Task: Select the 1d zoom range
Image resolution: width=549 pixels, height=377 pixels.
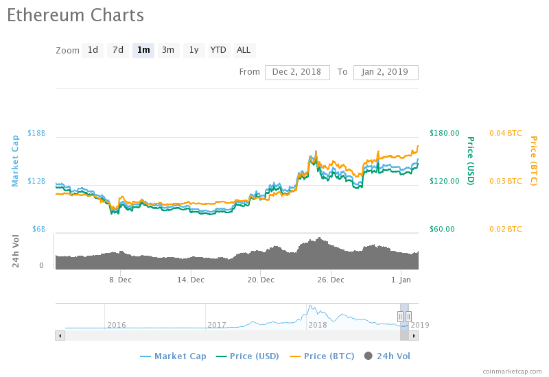Action: click(93, 50)
